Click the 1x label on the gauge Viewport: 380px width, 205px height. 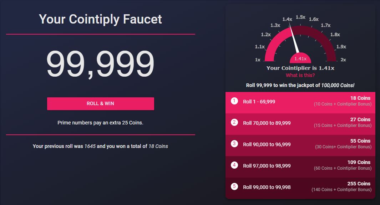(x=258, y=60)
